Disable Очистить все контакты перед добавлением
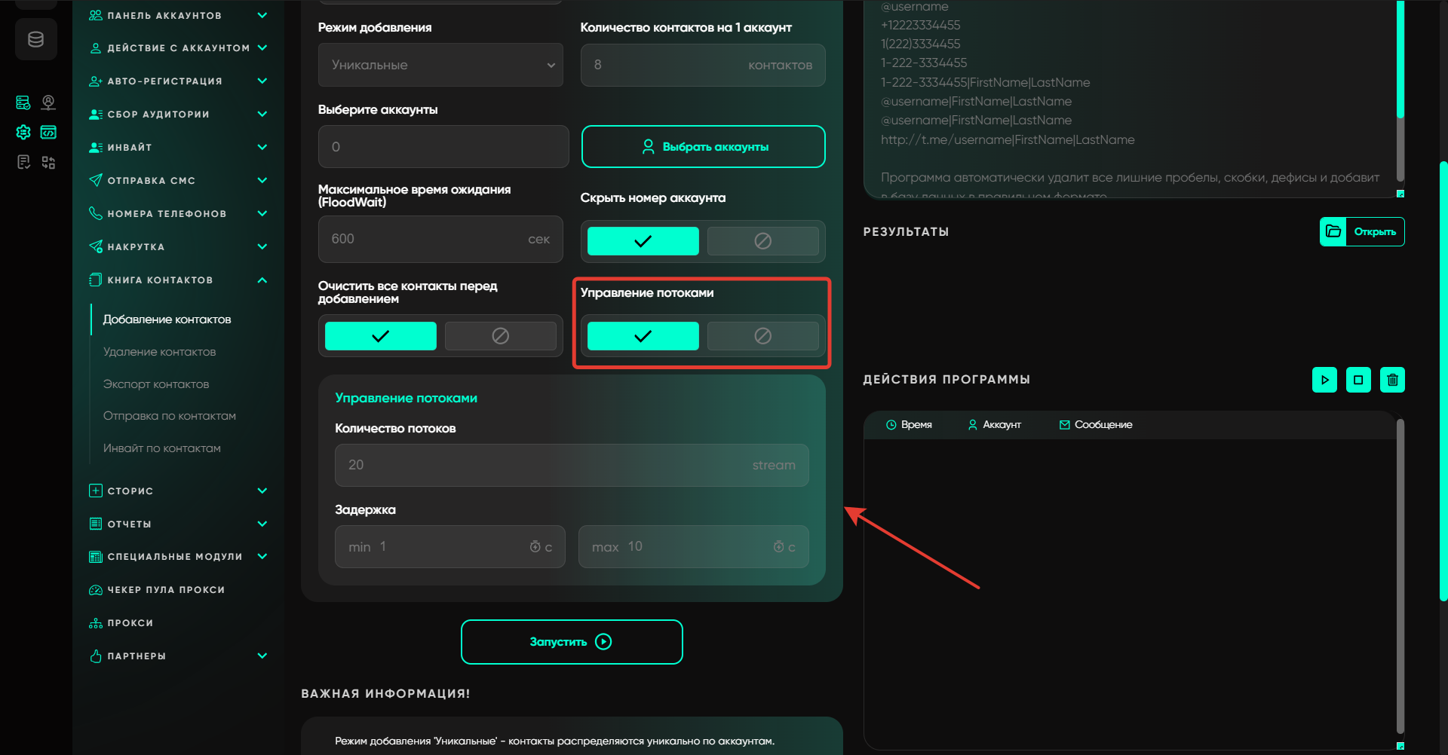 pyautogui.click(x=500, y=336)
